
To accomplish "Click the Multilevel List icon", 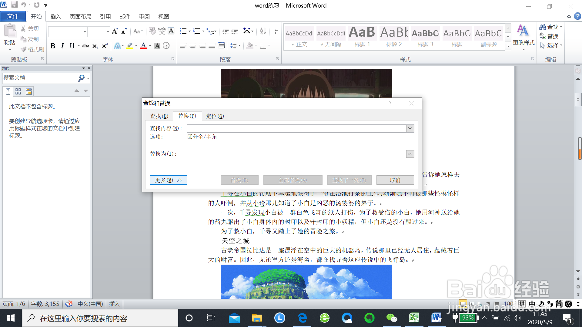I will coord(210,31).
